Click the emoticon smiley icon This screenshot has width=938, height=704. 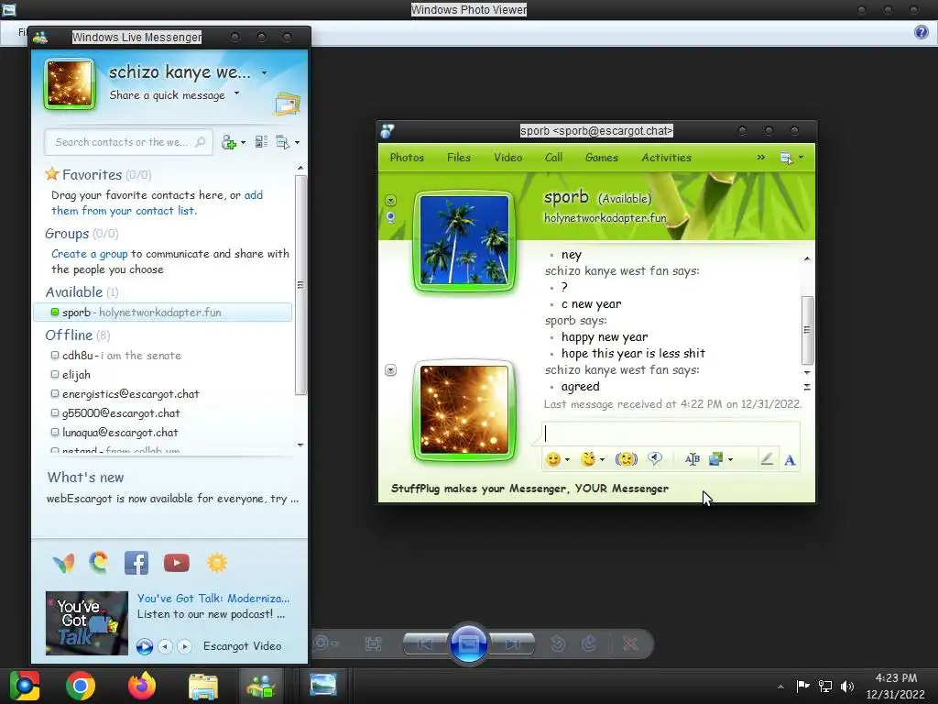tap(552, 459)
